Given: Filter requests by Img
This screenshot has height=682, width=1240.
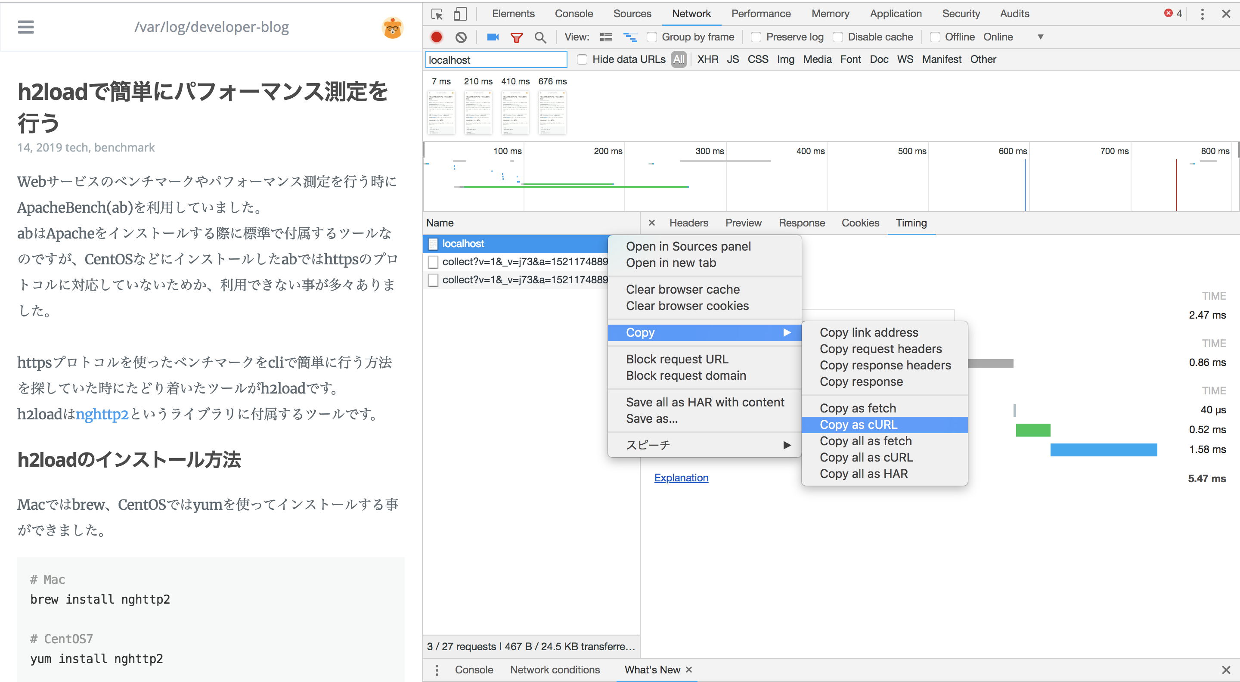Looking at the screenshot, I should (786, 59).
